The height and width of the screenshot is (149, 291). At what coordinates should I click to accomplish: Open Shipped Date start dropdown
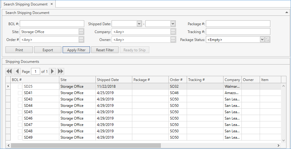pyautogui.click(x=139, y=24)
